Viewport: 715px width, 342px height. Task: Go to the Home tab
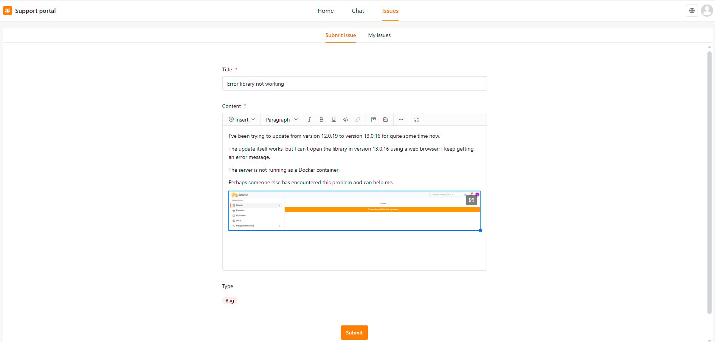pos(326,11)
